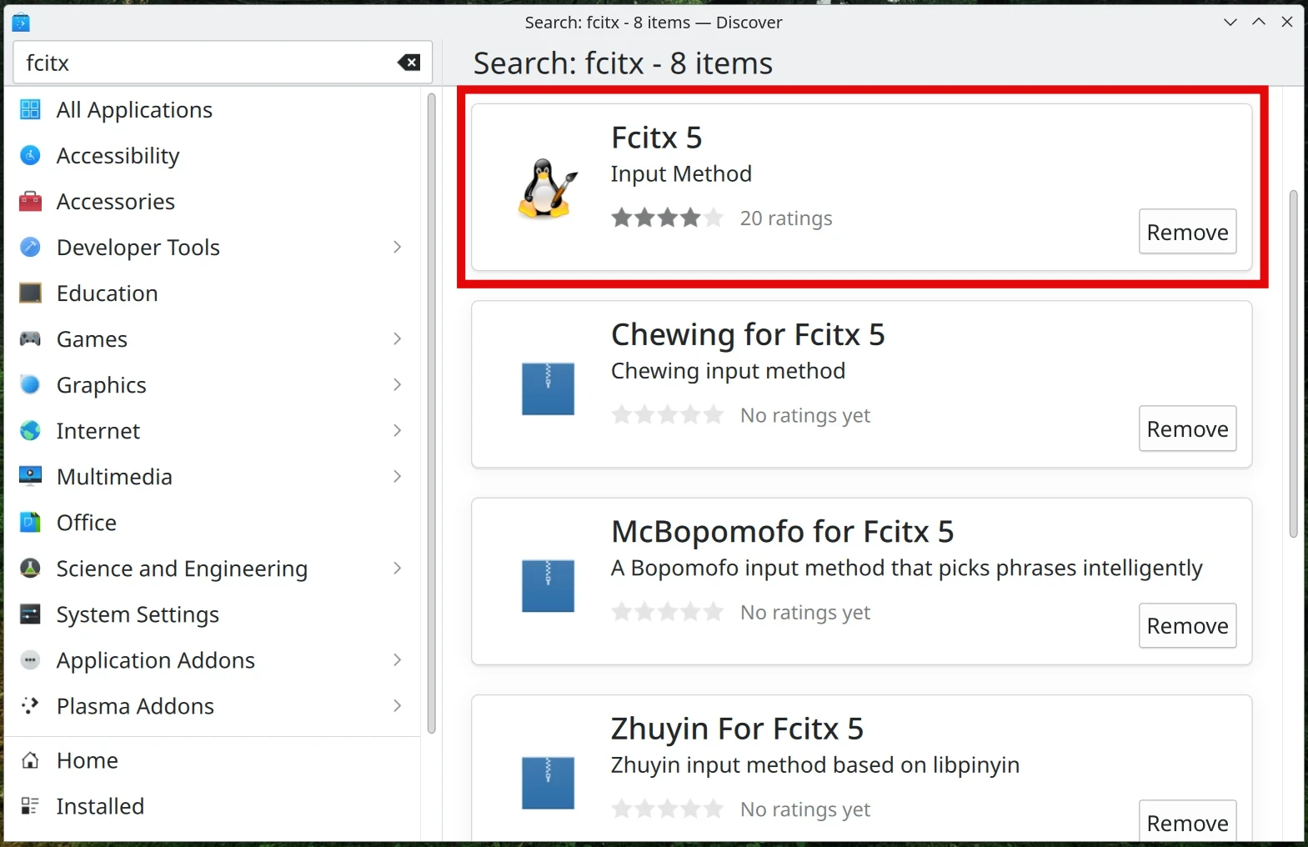
Task: Click the Games controller icon
Action: click(30, 338)
